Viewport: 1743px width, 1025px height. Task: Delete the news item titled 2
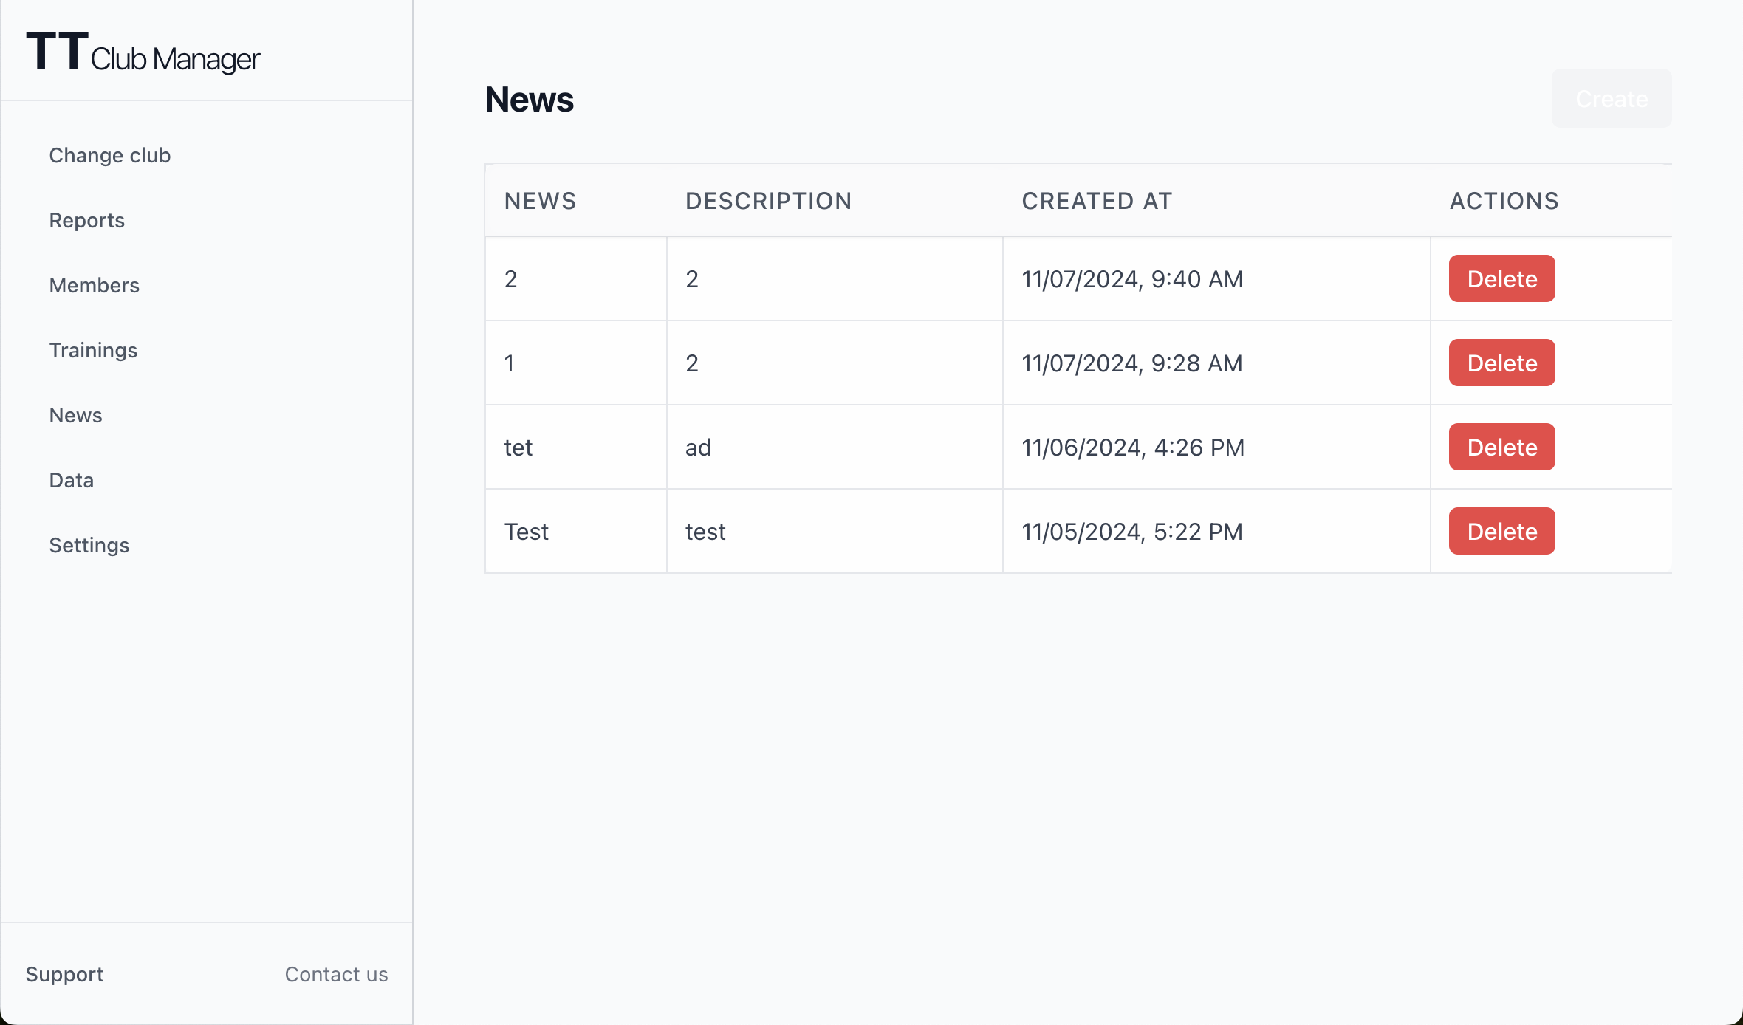[x=1501, y=279]
